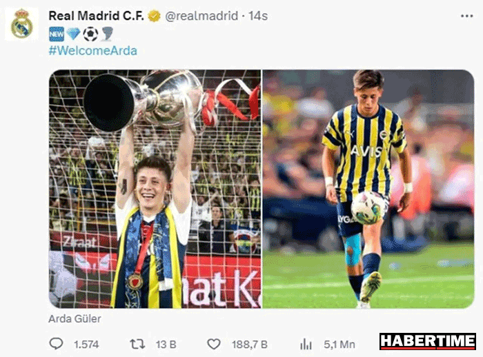Open the view analytics bar chart icon
Screen dimensions: 483x357
click(x=306, y=344)
